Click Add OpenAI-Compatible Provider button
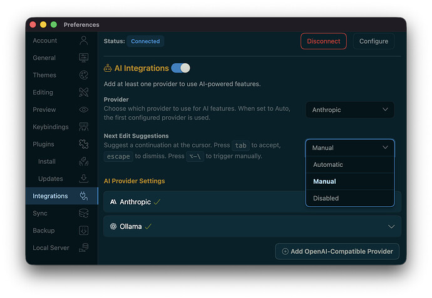The image size is (432, 298). [337, 251]
